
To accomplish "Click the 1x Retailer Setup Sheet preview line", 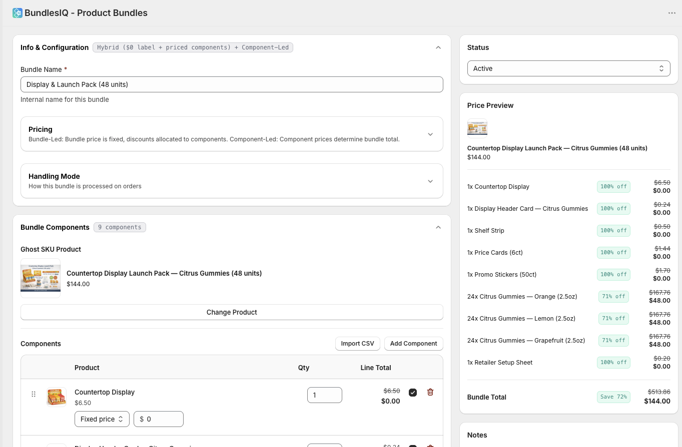I will [569, 362].
